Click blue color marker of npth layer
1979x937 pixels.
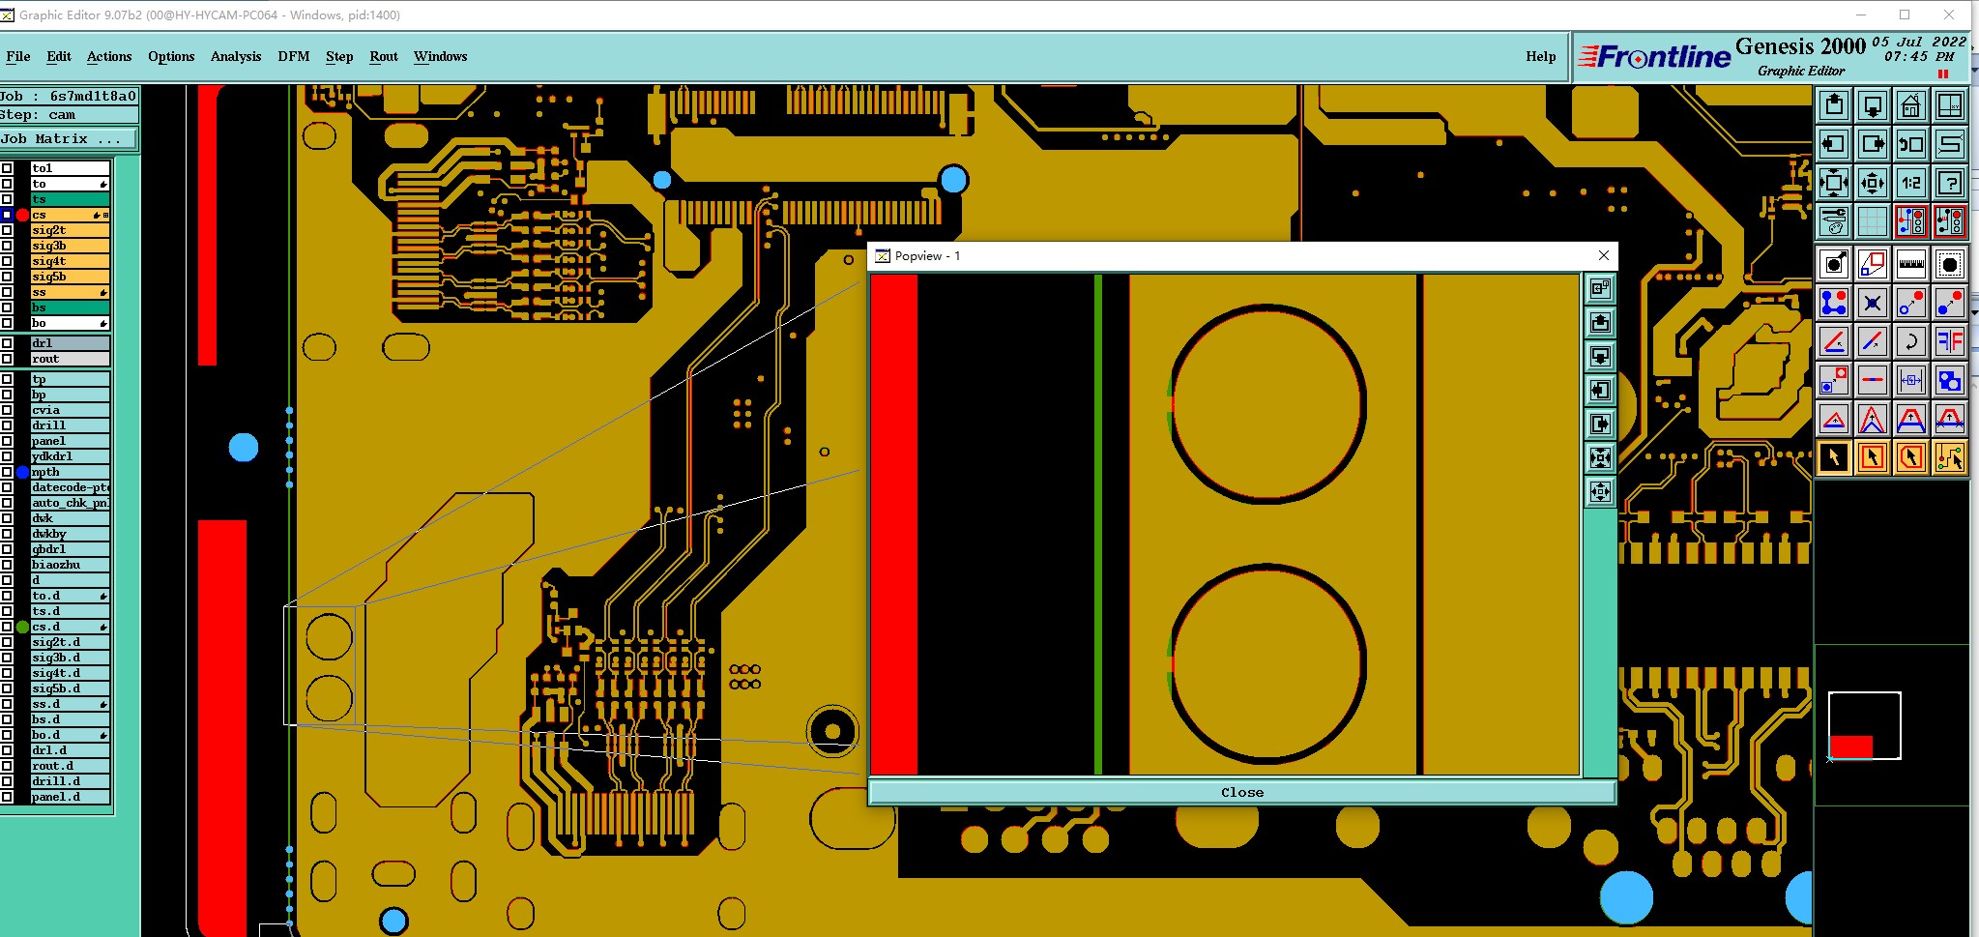pos(22,472)
